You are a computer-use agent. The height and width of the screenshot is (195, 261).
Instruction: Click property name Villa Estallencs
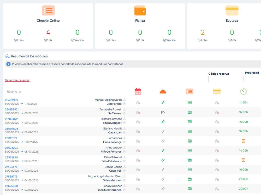click(112, 161)
